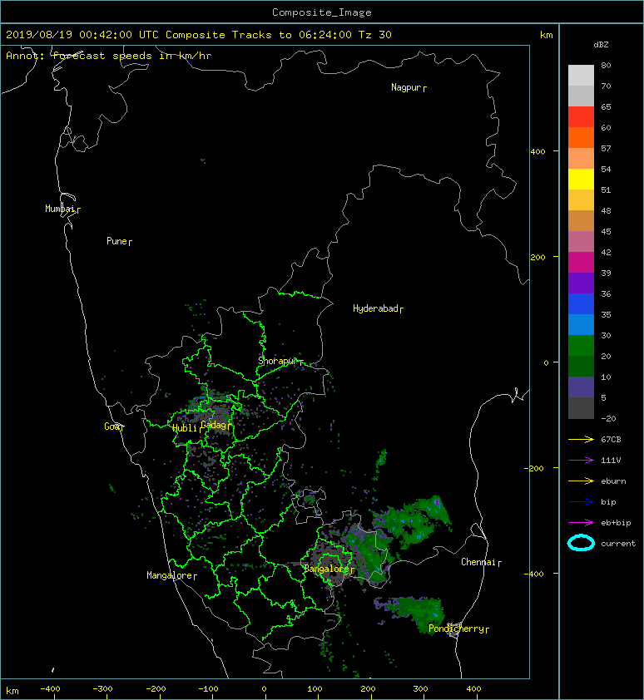
Task: Click the timestamp '2019/08/19 00:42:00 UTC' text
Action: 82,35
